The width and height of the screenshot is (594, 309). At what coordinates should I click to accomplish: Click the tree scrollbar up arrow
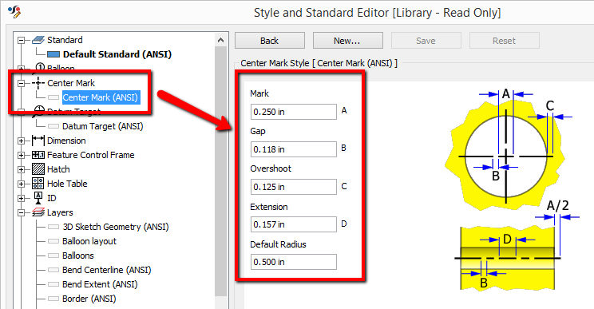(221, 40)
